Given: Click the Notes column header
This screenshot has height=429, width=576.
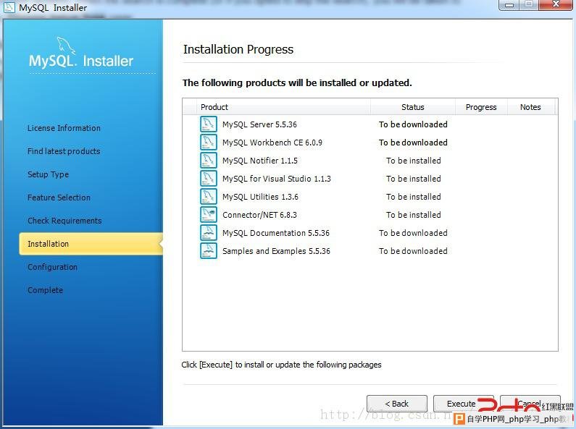Looking at the screenshot, I should pyautogui.click(x=530, y=107).
